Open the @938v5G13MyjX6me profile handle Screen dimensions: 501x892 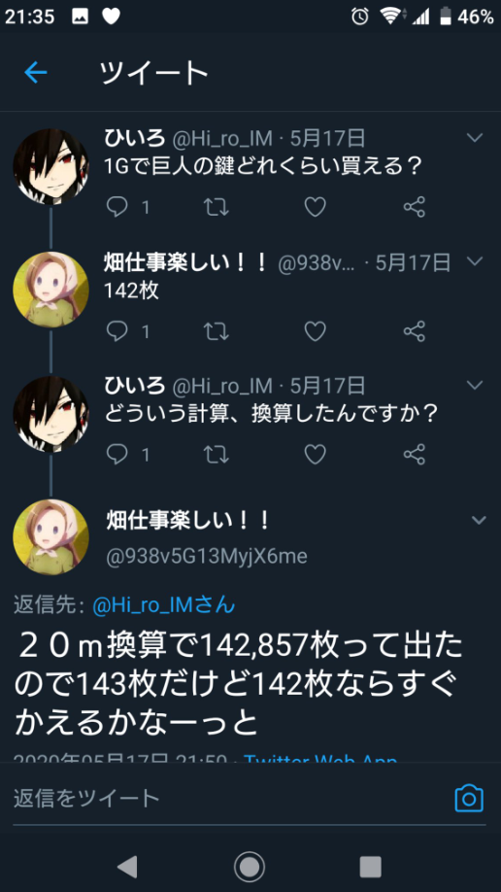[x=207, y=557]
